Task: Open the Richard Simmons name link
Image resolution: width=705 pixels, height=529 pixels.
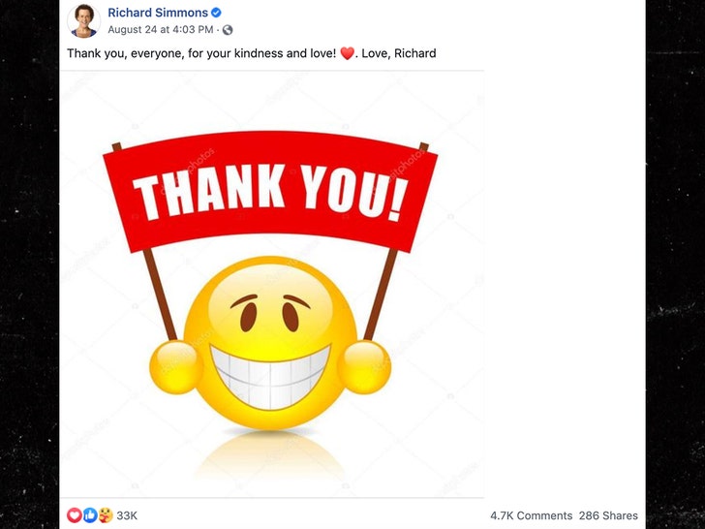Action: [x=158, y=13]
